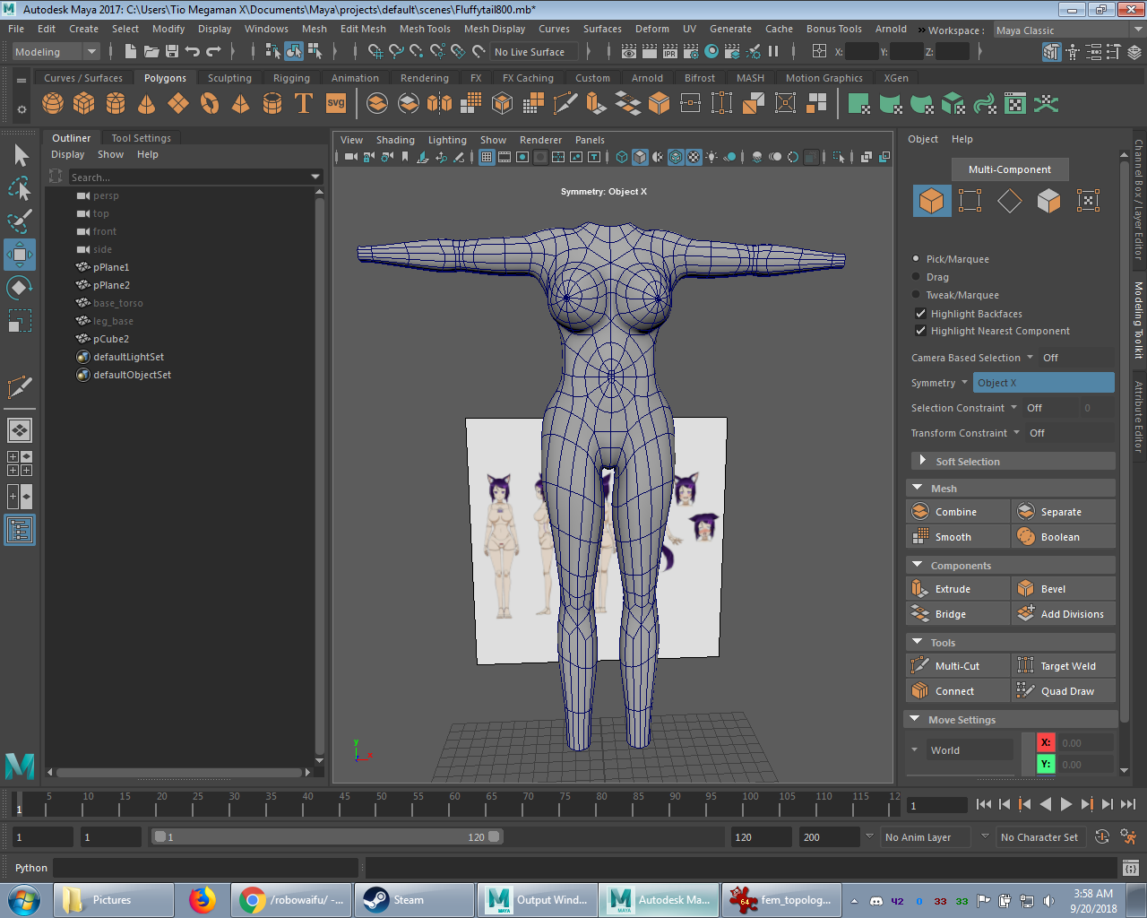This screenshot has height=918, width=1147.
Task: Activate the Paint Selection tool
Action: (x=20, y=221)
